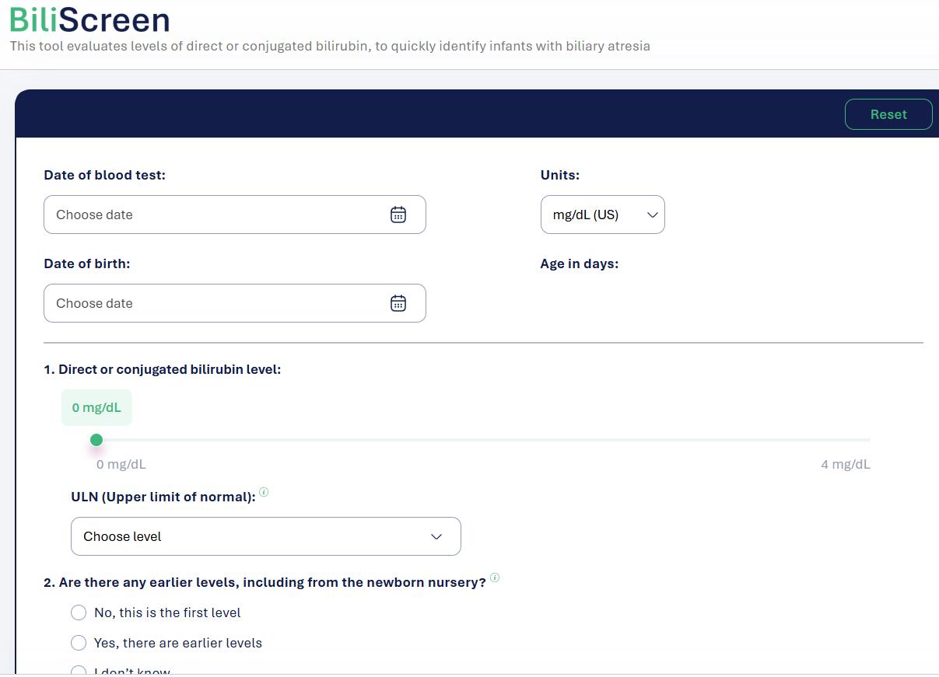Click the bilirubin slider handle
939x677 pixels.
point(96,441)
